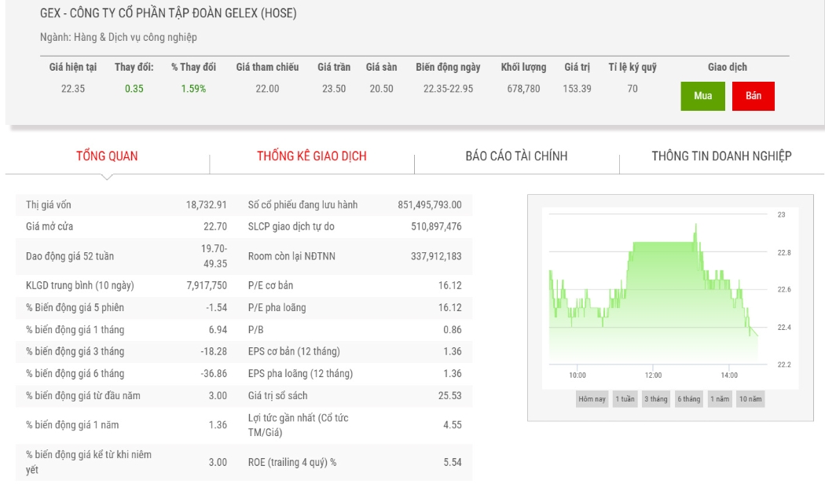
Task: Click the red Bán sell button
Action: pyautogui.click(x=753, y=96)
